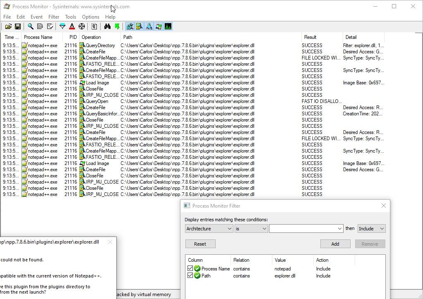Click Action column header in filter list
The height and width of the screenshot is (299, 423).
pos(334,260)
